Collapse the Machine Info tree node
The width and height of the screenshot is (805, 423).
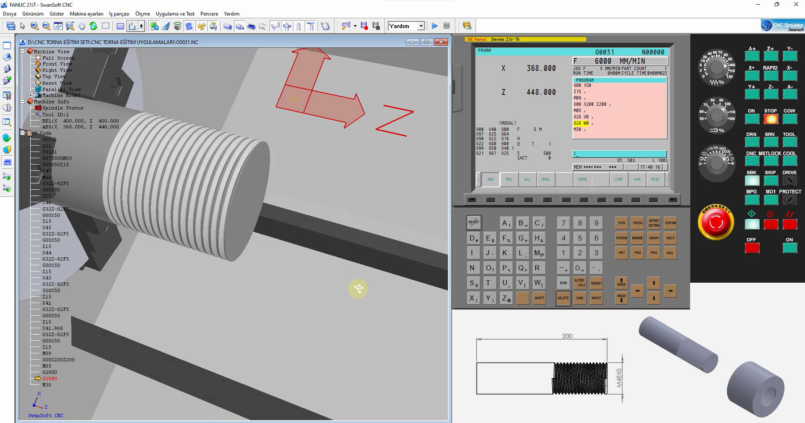pyautogui.click(x=23, y=101)
